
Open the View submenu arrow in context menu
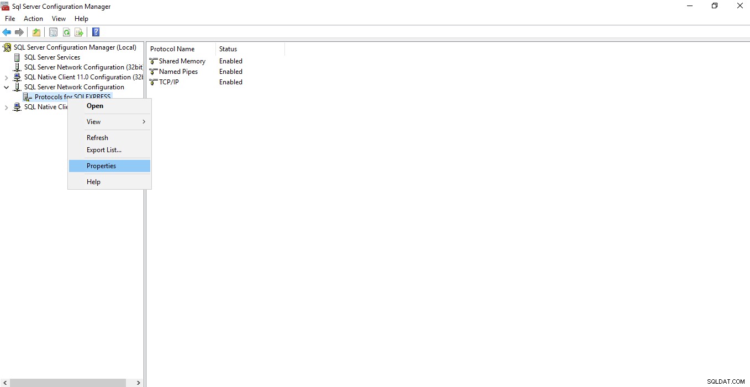click(144, 122)
